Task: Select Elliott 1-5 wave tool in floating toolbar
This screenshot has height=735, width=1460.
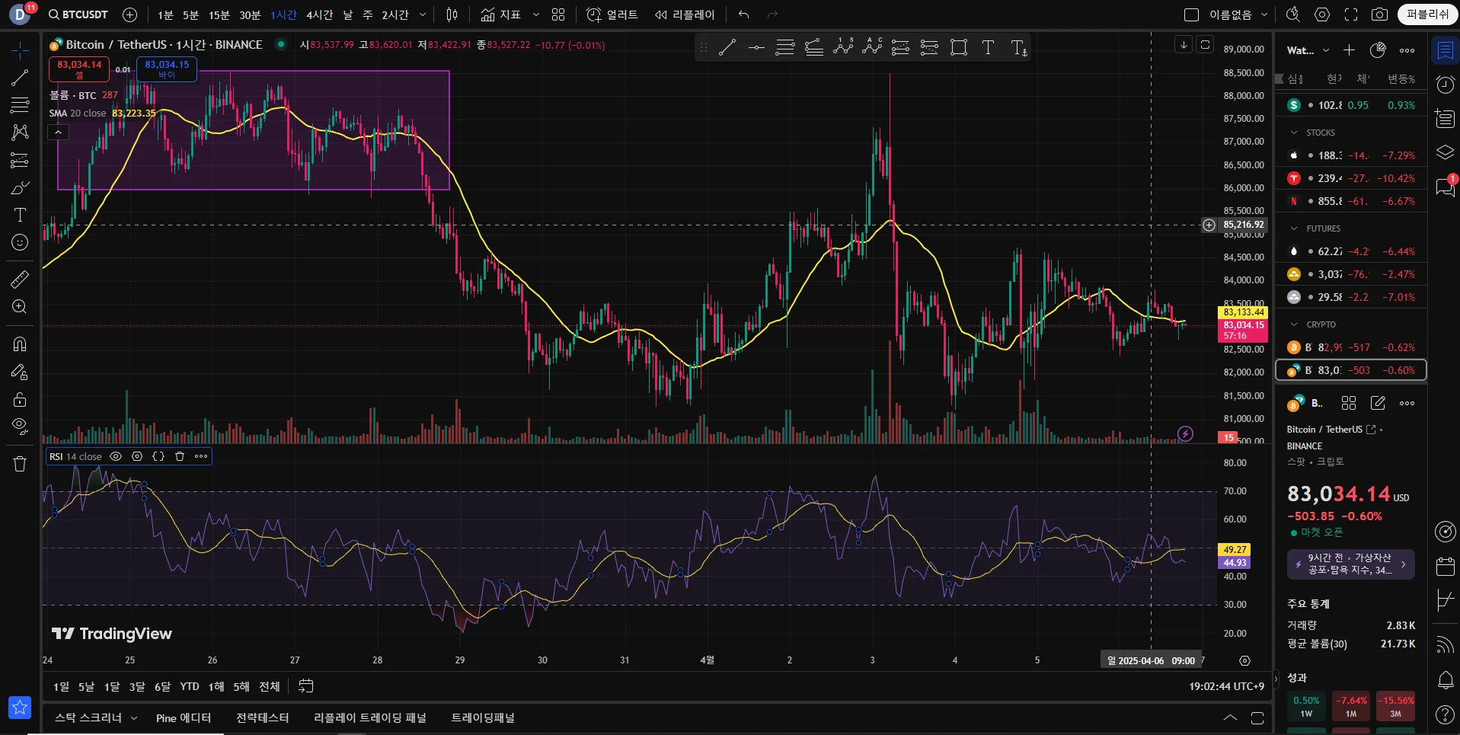Action: tap(843, 48)
